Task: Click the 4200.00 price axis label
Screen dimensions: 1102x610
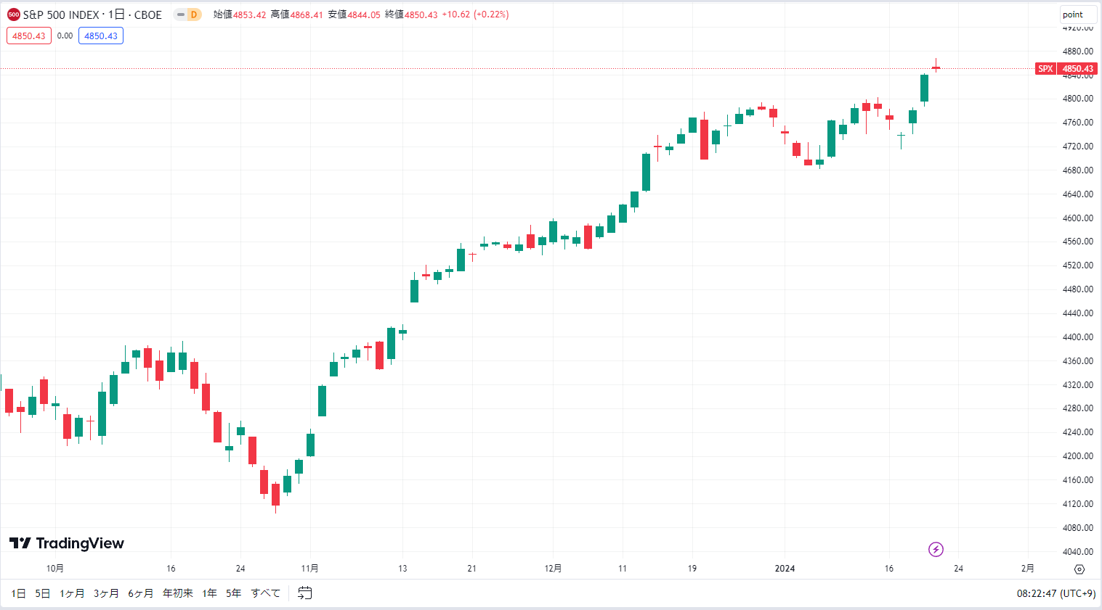Action: 1077,456
